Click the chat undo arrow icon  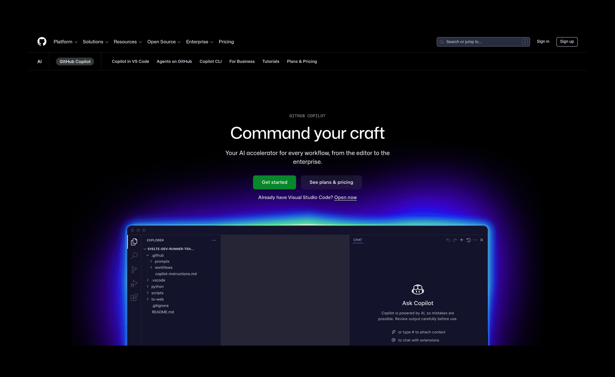[448, 240]
